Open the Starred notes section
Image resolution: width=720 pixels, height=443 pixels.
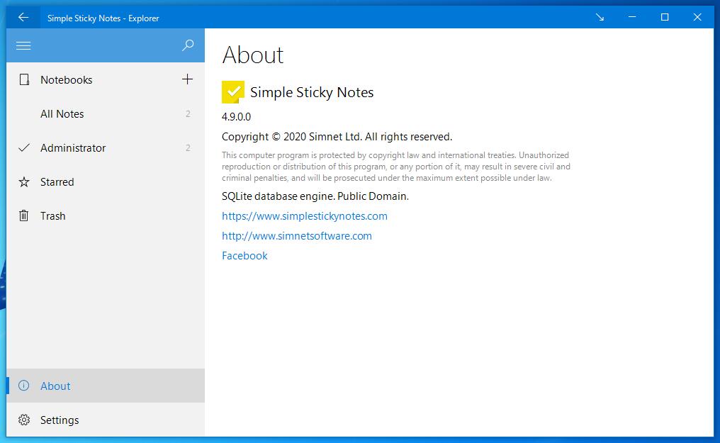pos(57,182)
